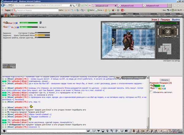Go forward with the browser Forward arrow
Screen dimensions: 184x135
pyautogui.click(x=7, y=5)
